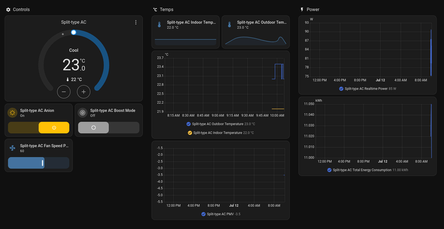Click the Fan Speed fan icon
This screenshot has width=444, height=229.
tap(12, 147)
